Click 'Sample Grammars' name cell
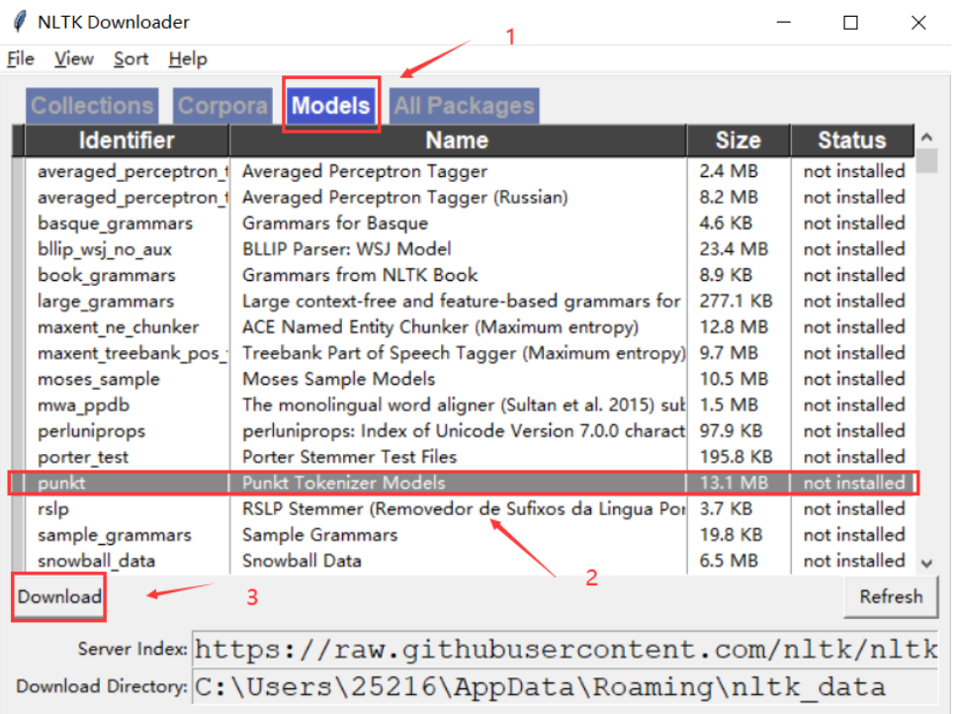The width and height of the screenshot is (959, 714). coord(320,535)
